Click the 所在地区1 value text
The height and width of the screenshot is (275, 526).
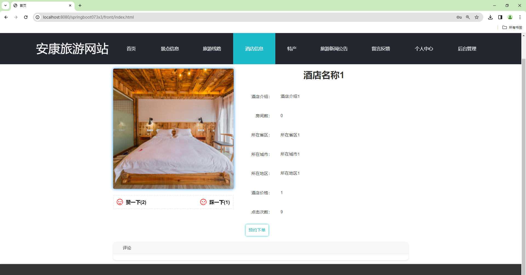click(x=290, y=173)
